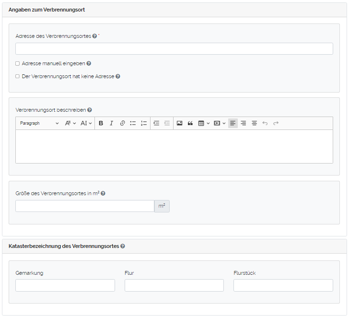Click the Größe des Verbrennungsortes field
The image size is (349, 317).
coord(84,206)
